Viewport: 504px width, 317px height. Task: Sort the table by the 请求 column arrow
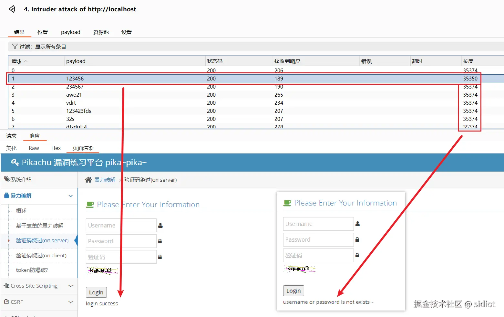pos(26,61)
